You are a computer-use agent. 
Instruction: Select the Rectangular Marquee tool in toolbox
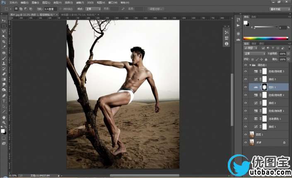point(4,26)
